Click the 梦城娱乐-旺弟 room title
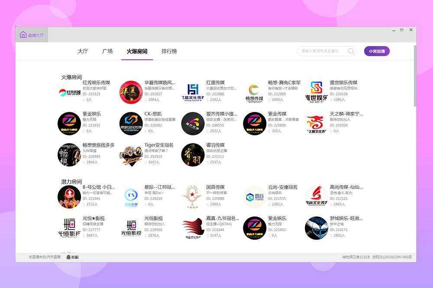433x288 pixels. 346,218
